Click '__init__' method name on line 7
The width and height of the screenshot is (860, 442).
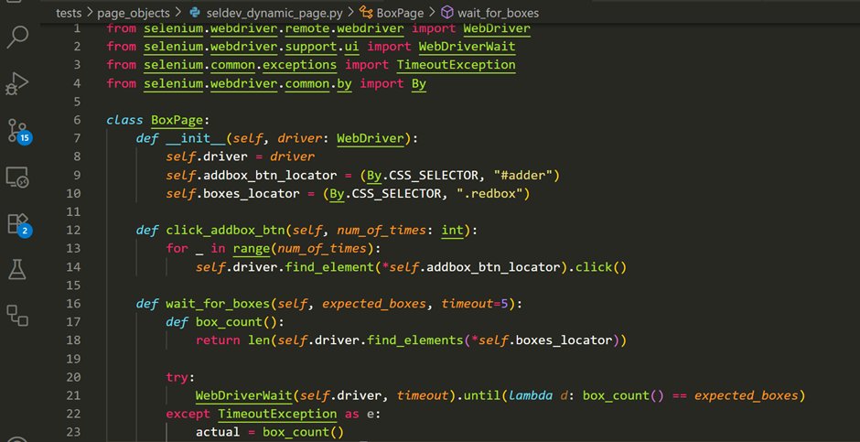point(196,138)
